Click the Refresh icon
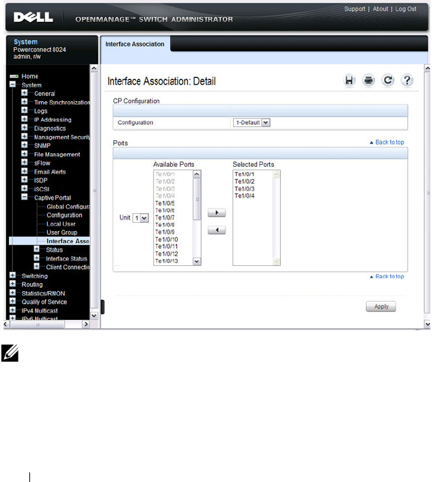 click(x=387, y=81)
